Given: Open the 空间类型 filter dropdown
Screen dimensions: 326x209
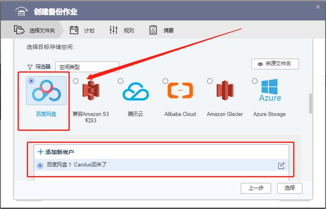Looking at the screenshot, I should pyautogui.click(x=87, y=67).
